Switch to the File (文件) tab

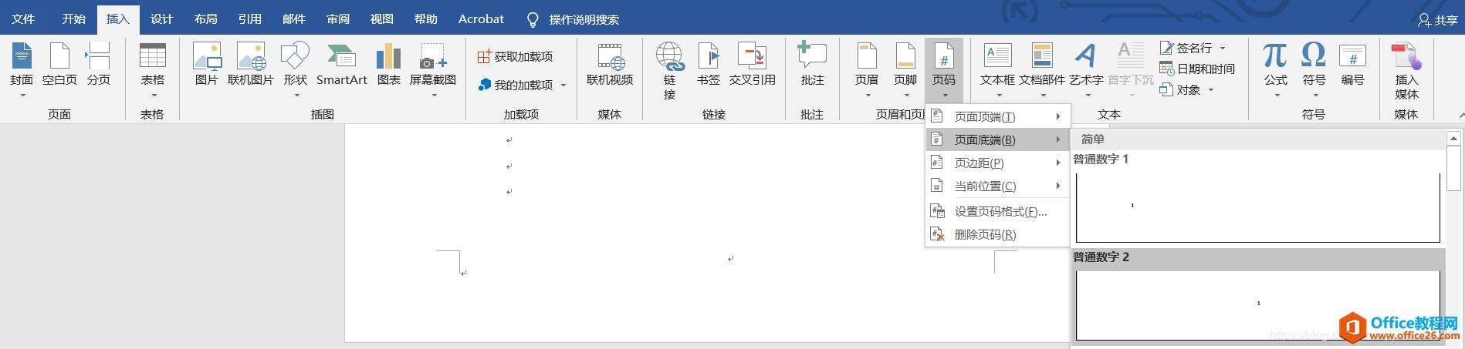23,19
